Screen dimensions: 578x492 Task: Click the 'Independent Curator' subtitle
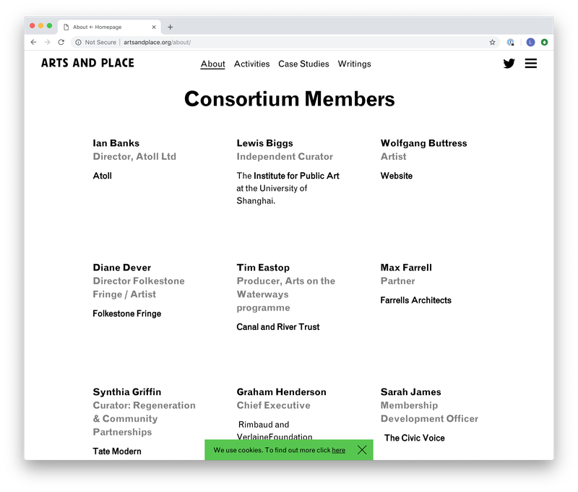[285, 156]
